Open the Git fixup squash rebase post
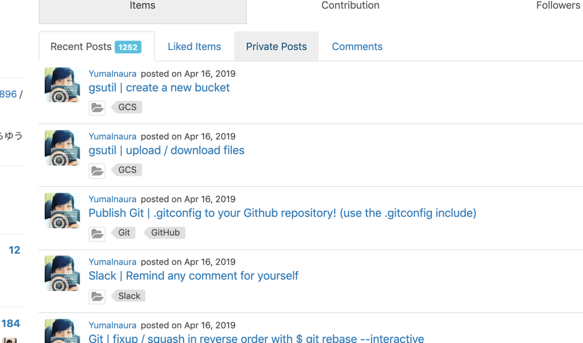Viewport: 583px width, 343px height. [256, 338]
